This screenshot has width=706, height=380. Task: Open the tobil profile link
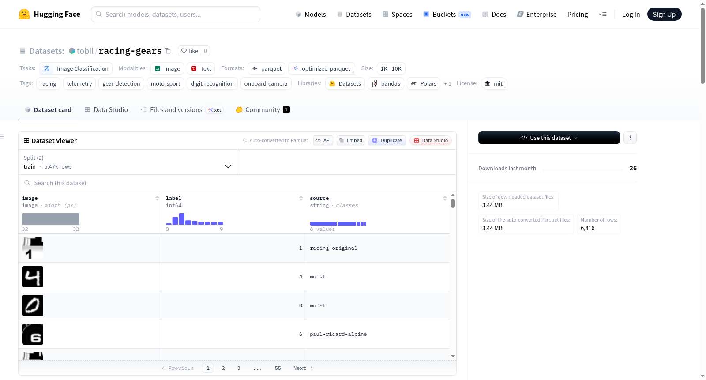pyautogui.click(x=85, y=51)
